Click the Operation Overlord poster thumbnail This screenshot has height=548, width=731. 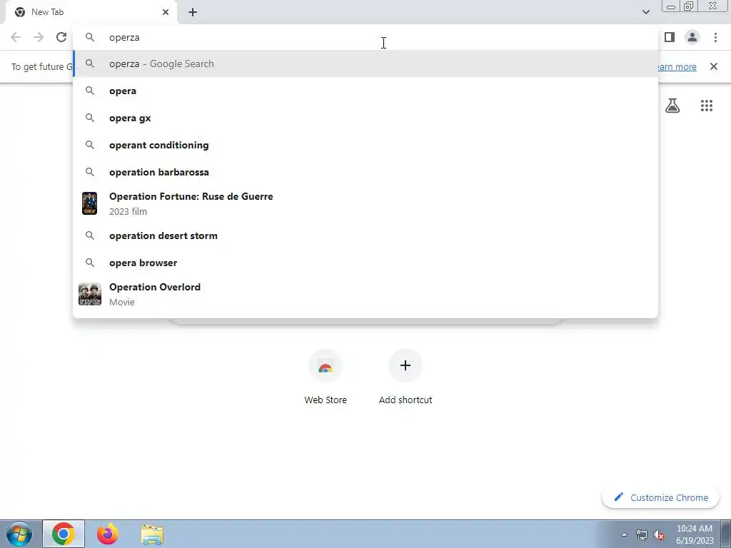point(89,294)
